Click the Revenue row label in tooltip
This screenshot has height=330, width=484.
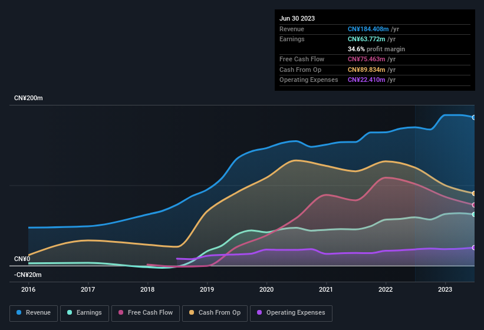click(x=292, y=29)
